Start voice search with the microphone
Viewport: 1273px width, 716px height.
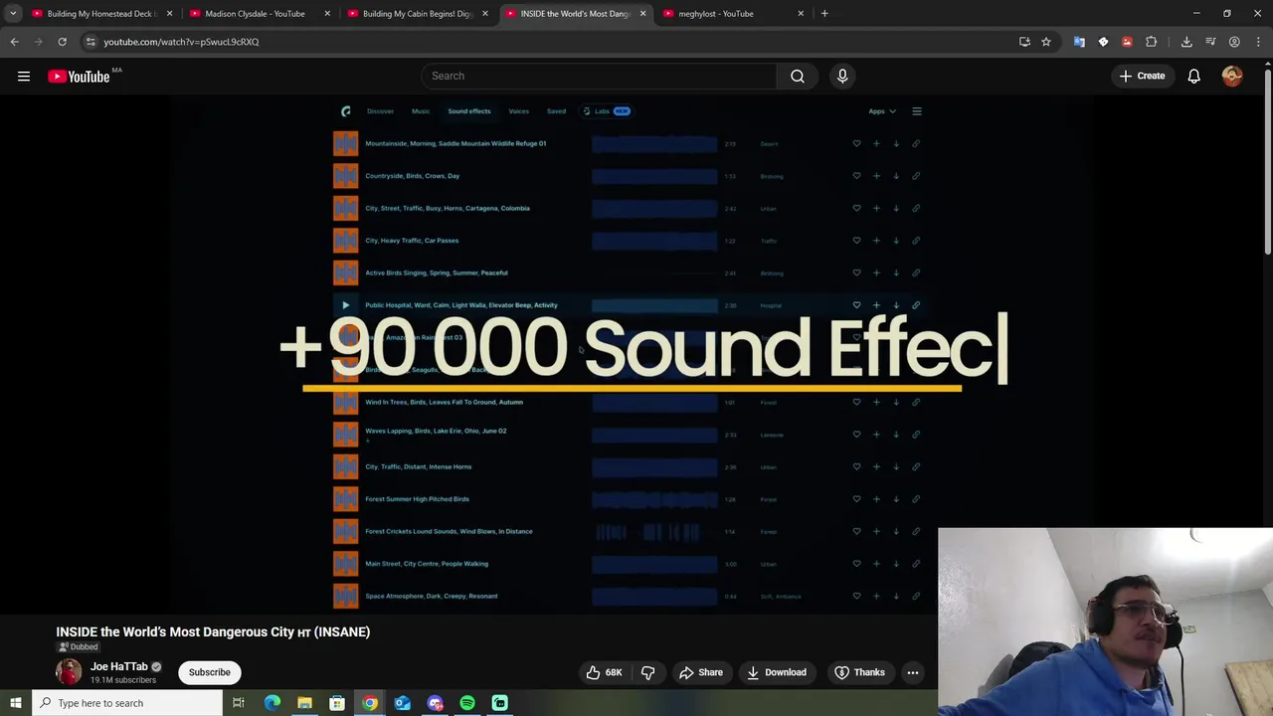tap(842, 76)
